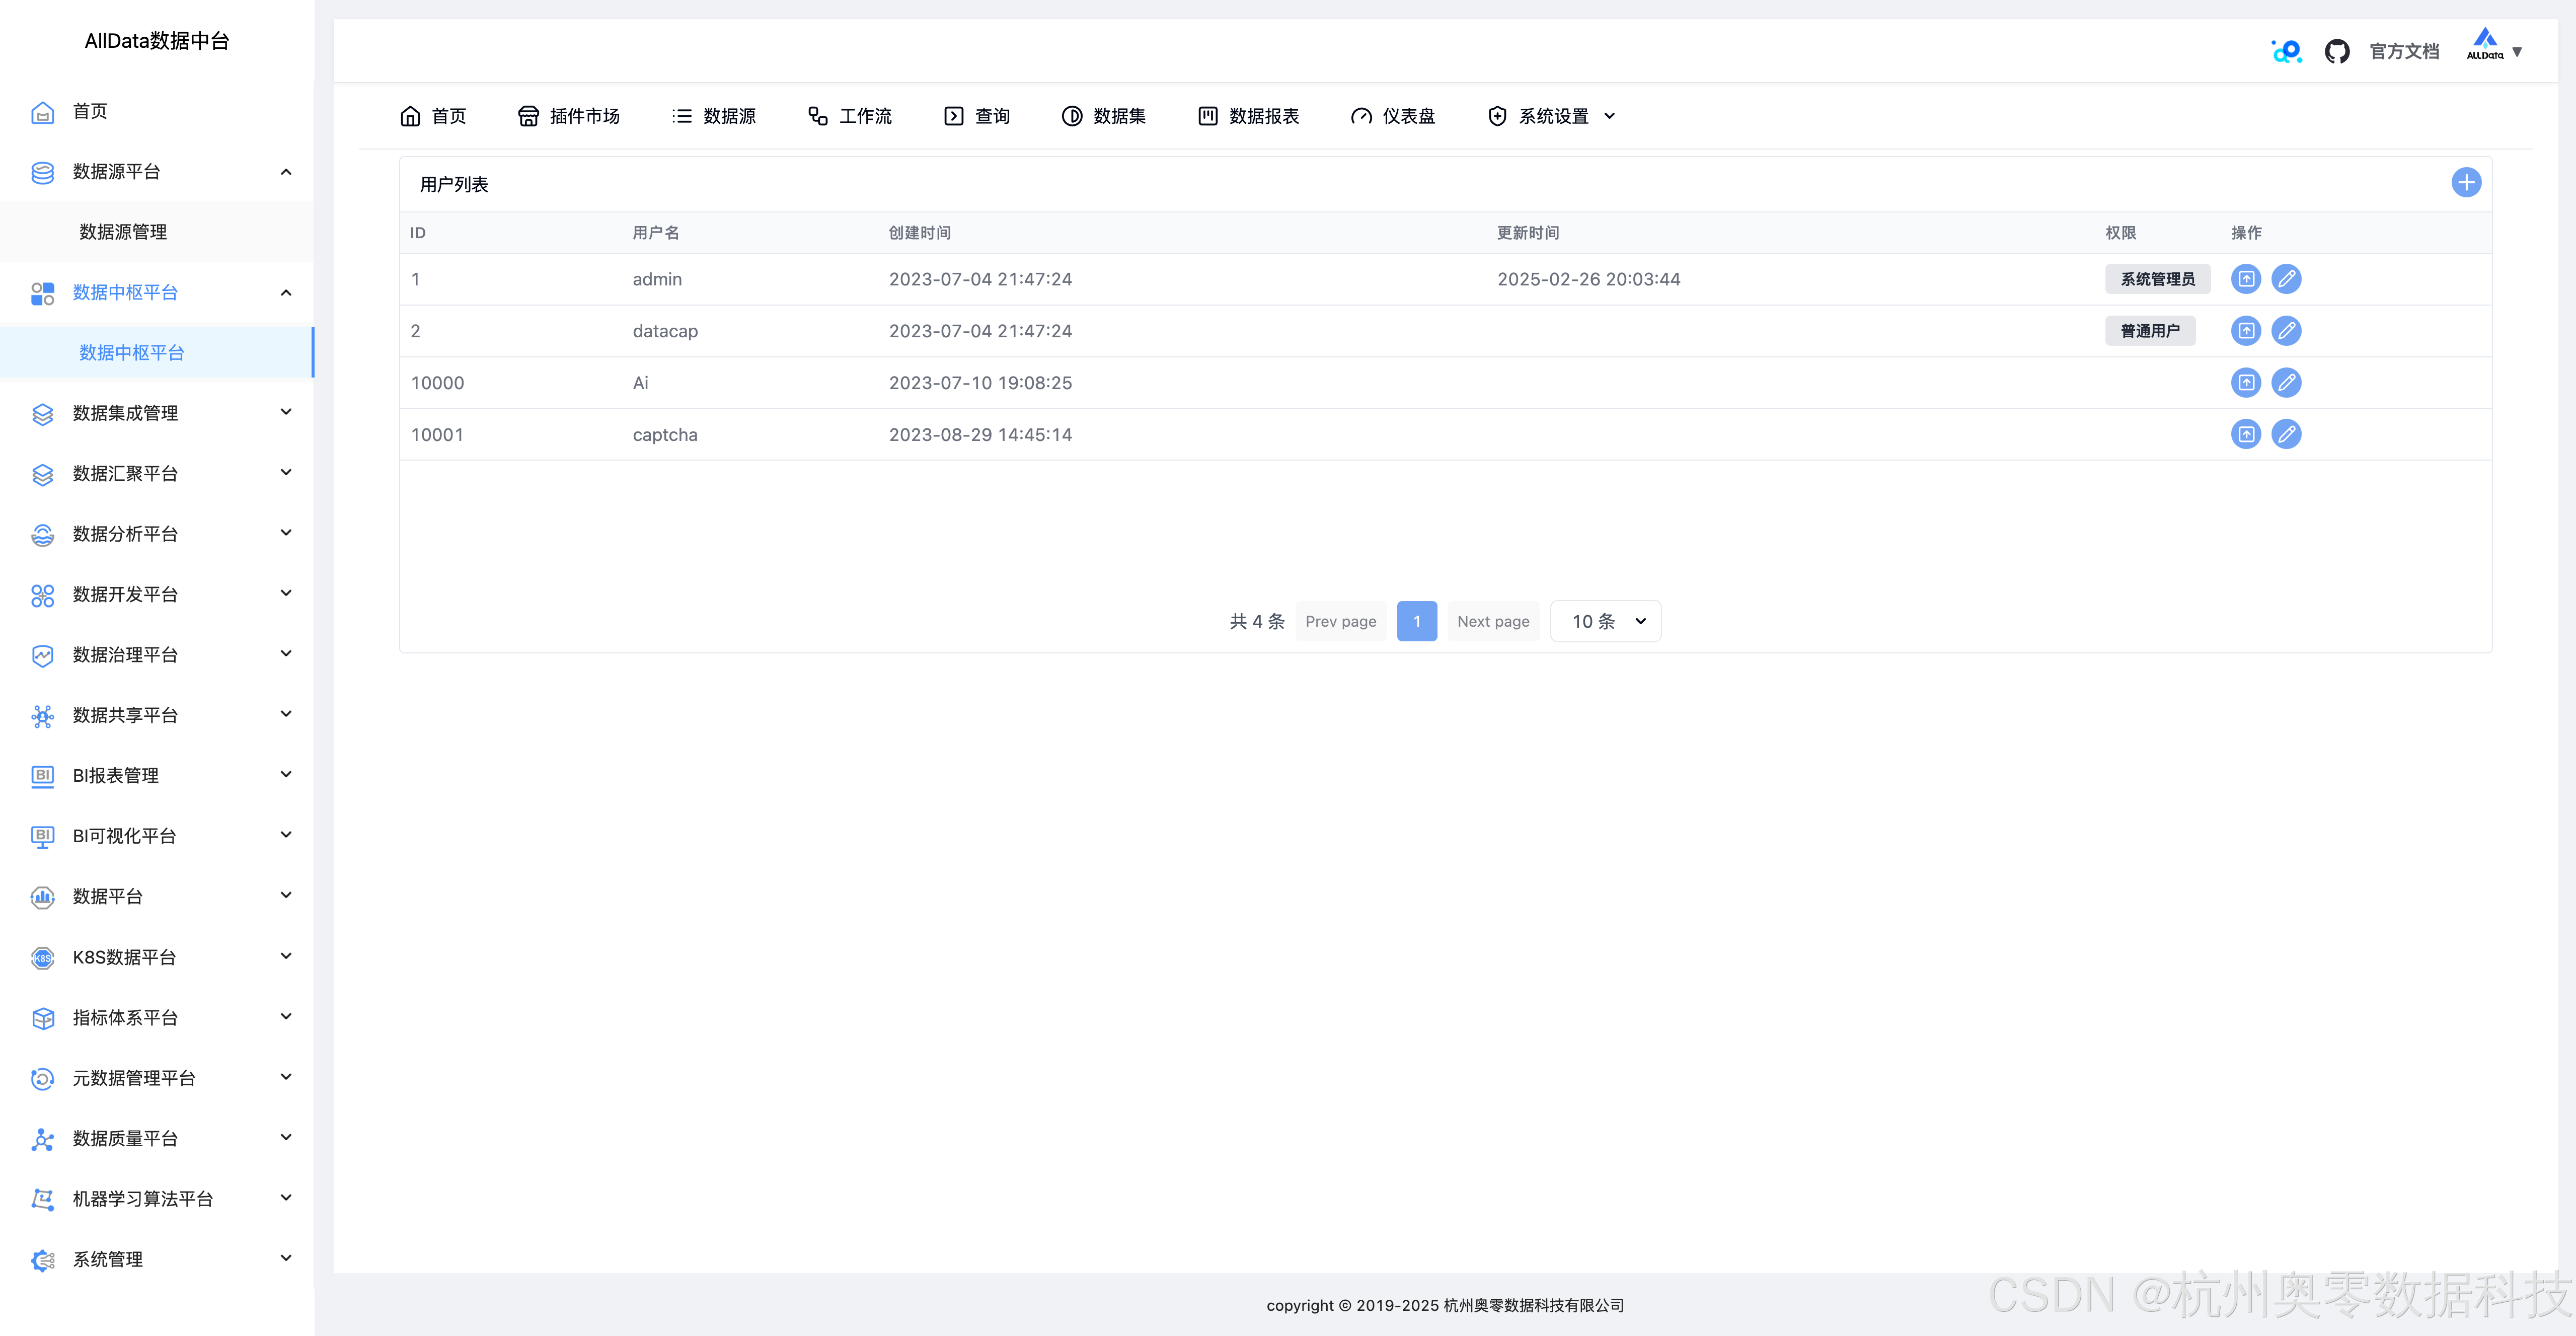This screenshot has height=1336, width=2576.
Task: Open the GitHub icon in header
Action: coord(2336,51)
